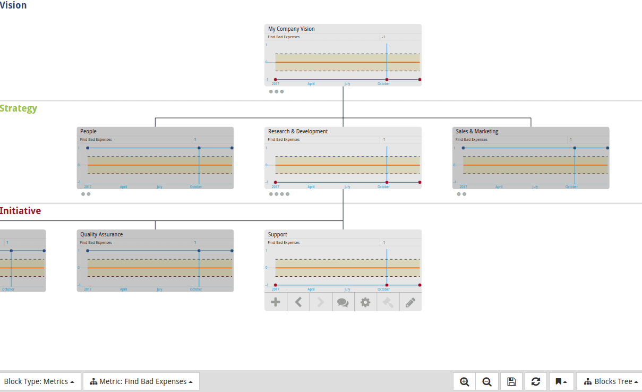Click Find Bad Expenses in People block
642x392 pixels.
[x=96, y=140]
